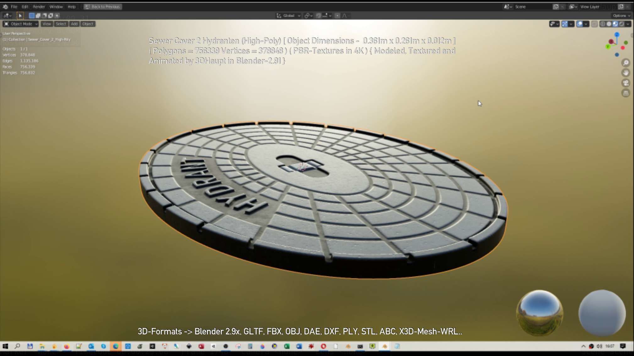The width and height of the screenshot is (634, 356).
Task: Click the Blender logo menu icon
Action: pos(5,7)
